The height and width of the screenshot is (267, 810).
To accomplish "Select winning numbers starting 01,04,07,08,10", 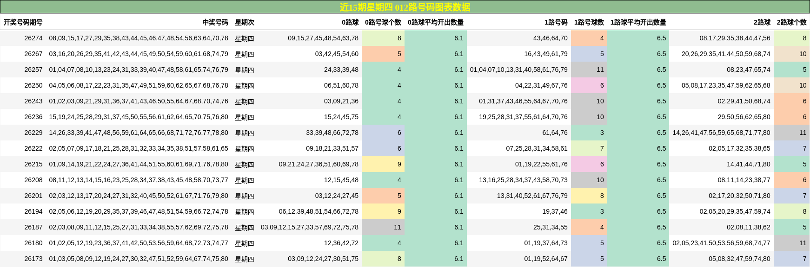I will [x=139, y=70].
